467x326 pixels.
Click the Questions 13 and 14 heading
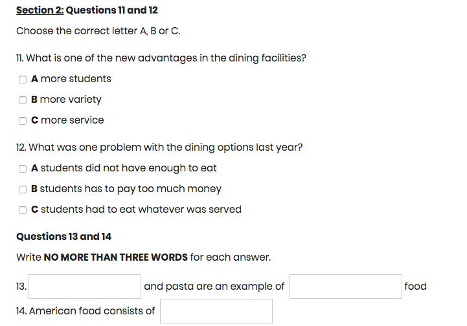(63, 237)
